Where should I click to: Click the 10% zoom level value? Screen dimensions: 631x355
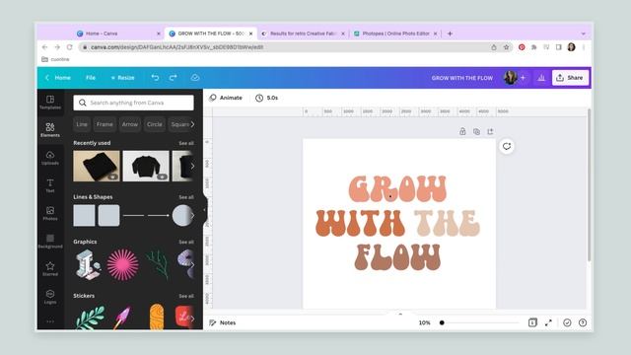tap(425, 322)
